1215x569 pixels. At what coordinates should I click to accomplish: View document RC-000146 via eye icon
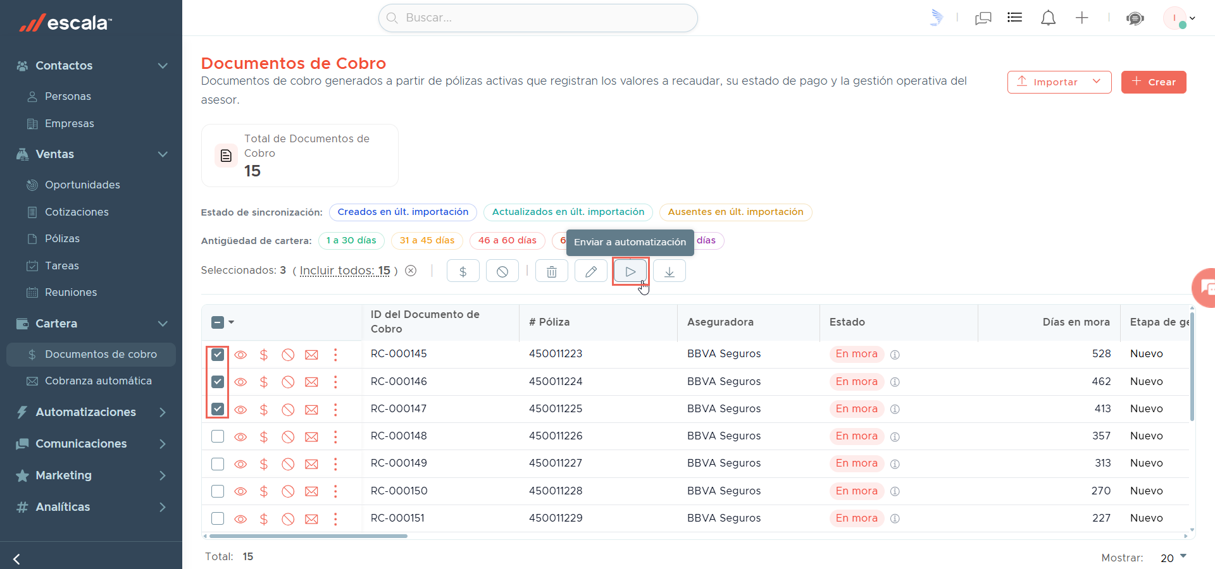(240, 382)
